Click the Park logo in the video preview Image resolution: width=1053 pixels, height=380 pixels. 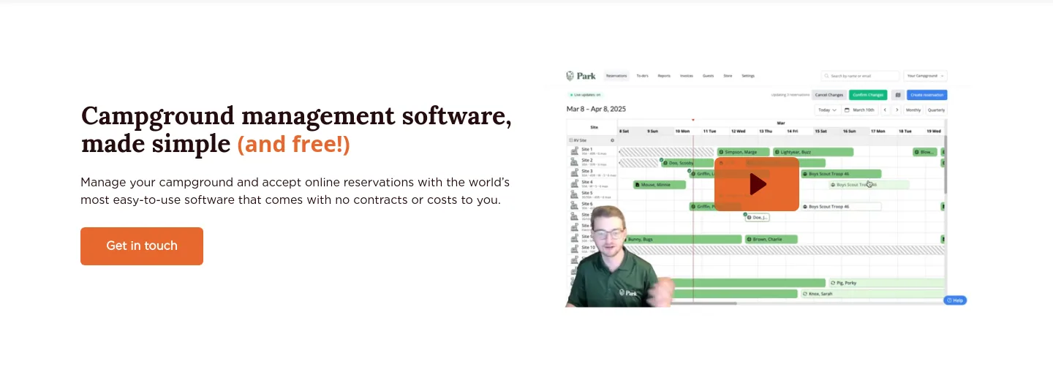pos(581,76)
